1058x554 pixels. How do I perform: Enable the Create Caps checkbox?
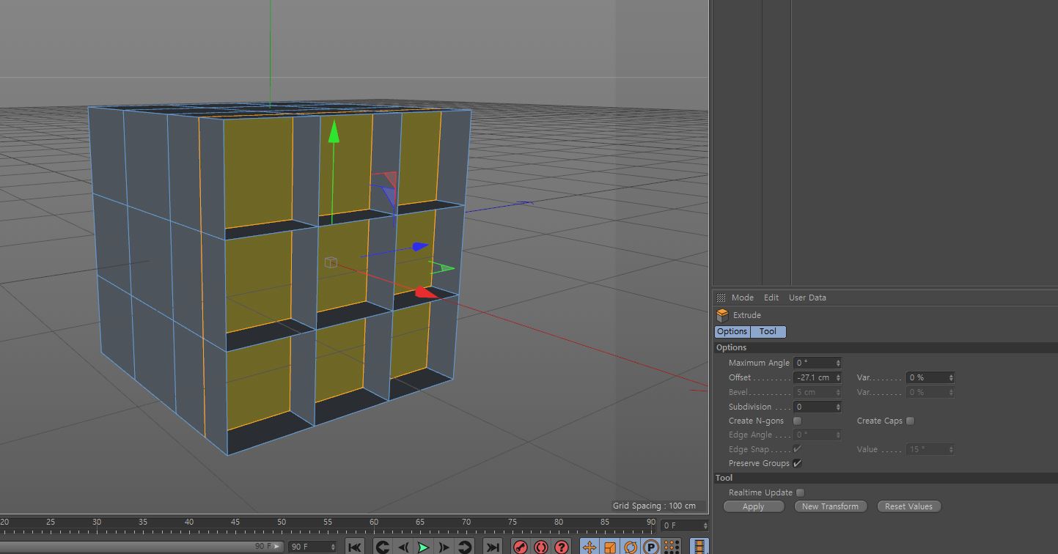[x=910, y=421]
